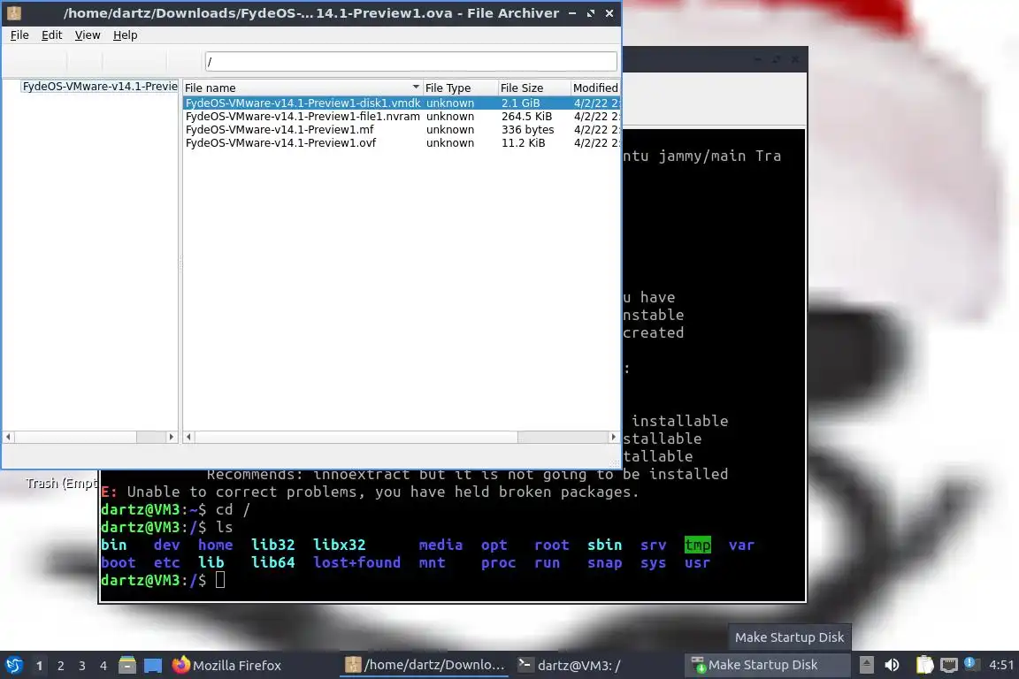Viewport: 1019px width, 679px height.
Task: Sort by the Modified column header
Action: coord(595,88)
